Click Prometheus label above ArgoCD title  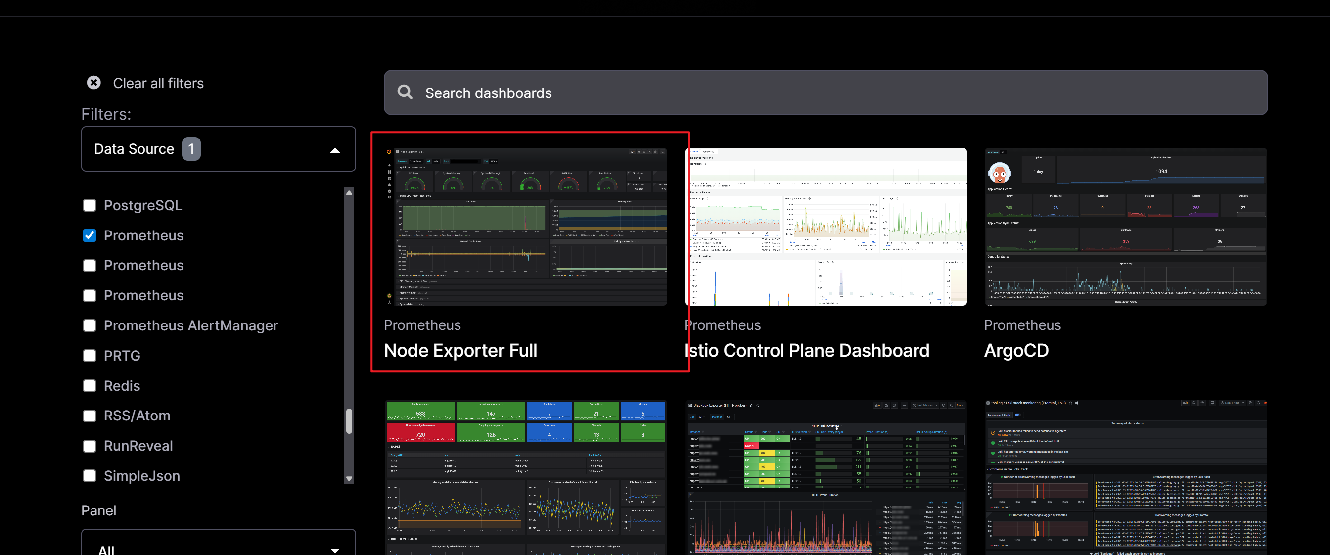tap(1022, 325)
